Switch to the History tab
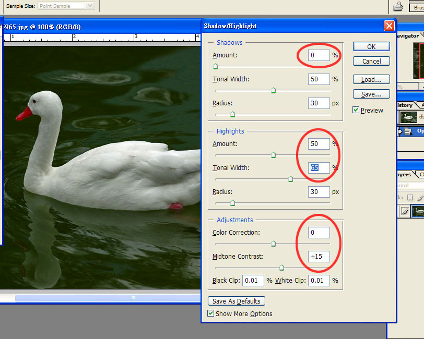 coord(405,105)
